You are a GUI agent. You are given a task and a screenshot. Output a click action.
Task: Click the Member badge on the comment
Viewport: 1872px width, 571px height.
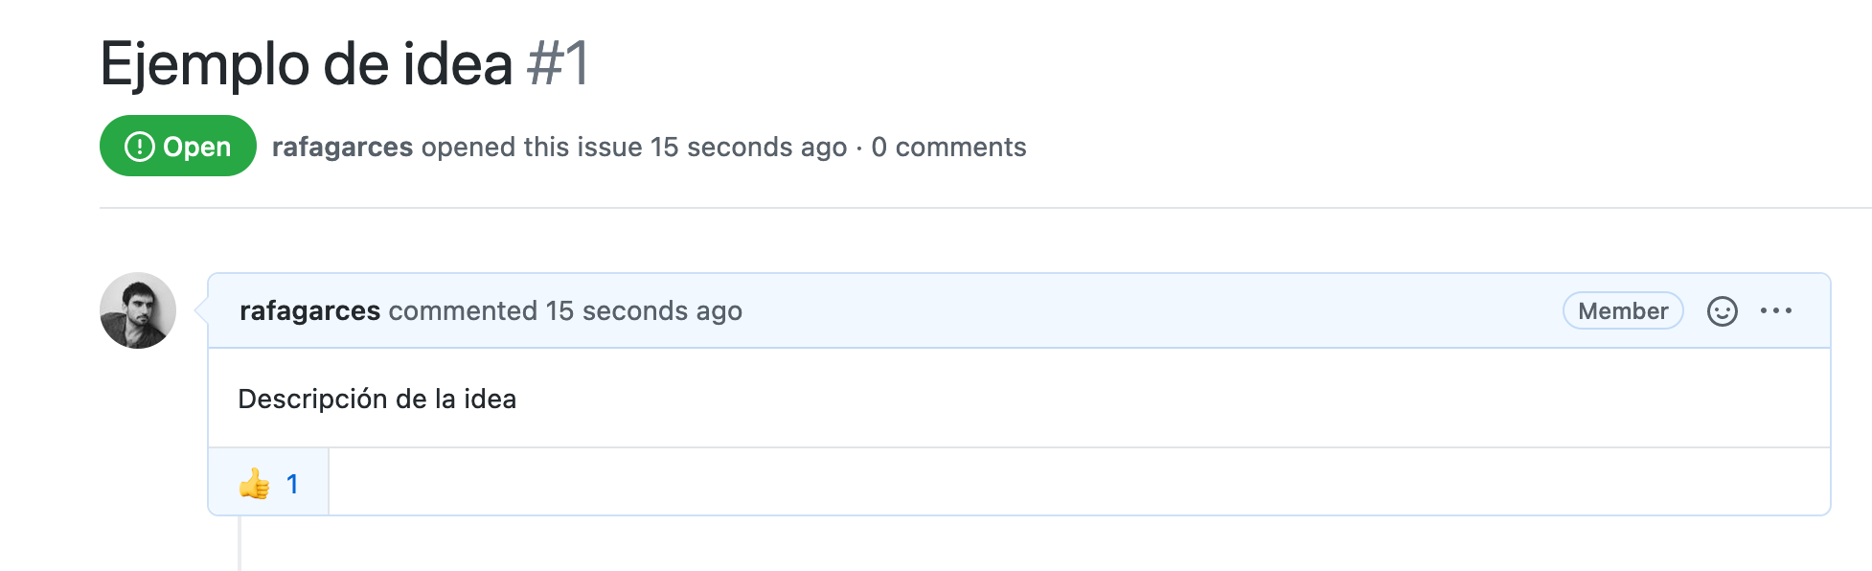click(1621, 310)
